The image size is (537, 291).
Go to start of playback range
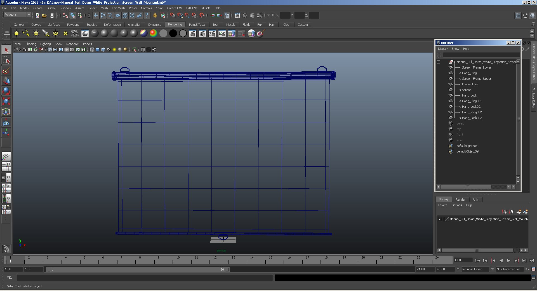[x=477, y=261]
